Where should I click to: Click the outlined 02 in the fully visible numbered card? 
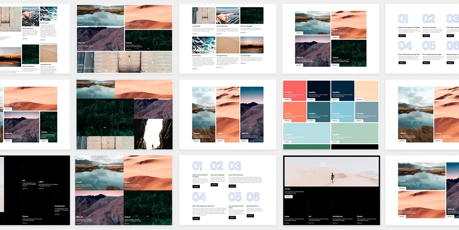click(x=217, y=166)
